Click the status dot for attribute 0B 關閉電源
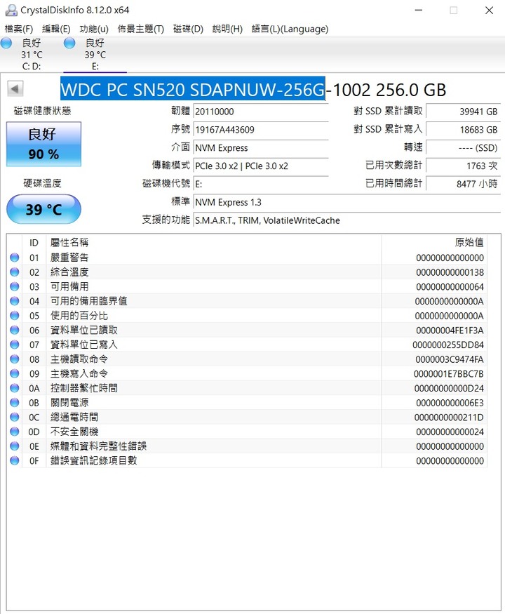Screen dimensions: 505x614 coord(15,402)
